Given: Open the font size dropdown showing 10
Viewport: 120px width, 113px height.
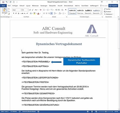Looking at the screenshot, I should click(28, 10).
